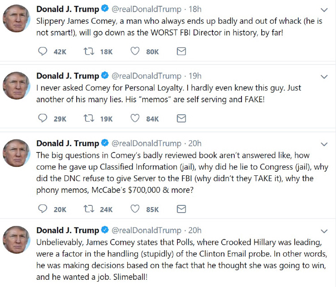Open the 19h timestamp link
Image resolution: width=336 pixels, height=287 pixels.
194,76
